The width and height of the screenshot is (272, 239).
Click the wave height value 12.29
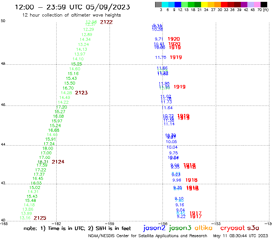[x=89, y=29]
